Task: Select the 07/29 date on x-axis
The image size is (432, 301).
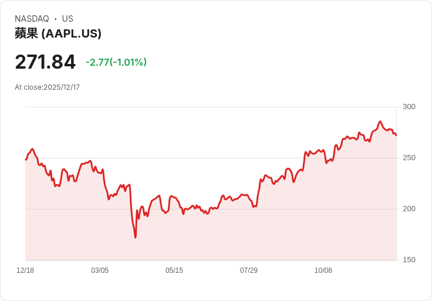Action: (249, 270)
